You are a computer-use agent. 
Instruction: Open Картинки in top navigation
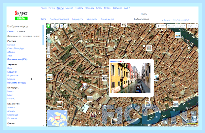(x=117, y=8)
